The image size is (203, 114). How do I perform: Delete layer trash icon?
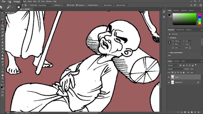click(199, 112)
